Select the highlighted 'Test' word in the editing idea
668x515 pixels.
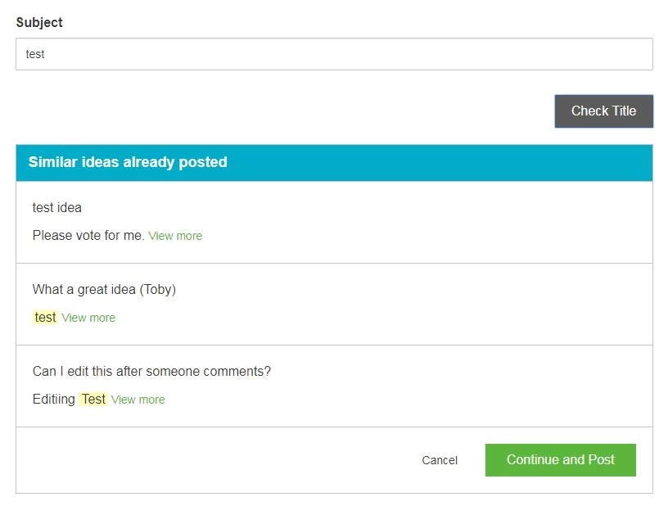(93, 399)
